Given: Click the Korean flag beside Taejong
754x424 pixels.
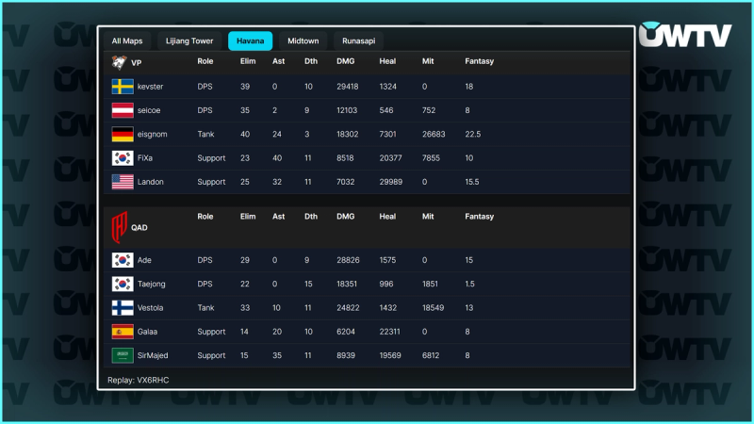Looking at the screenshot, I should pyautogui.click(x=123, y=284).
